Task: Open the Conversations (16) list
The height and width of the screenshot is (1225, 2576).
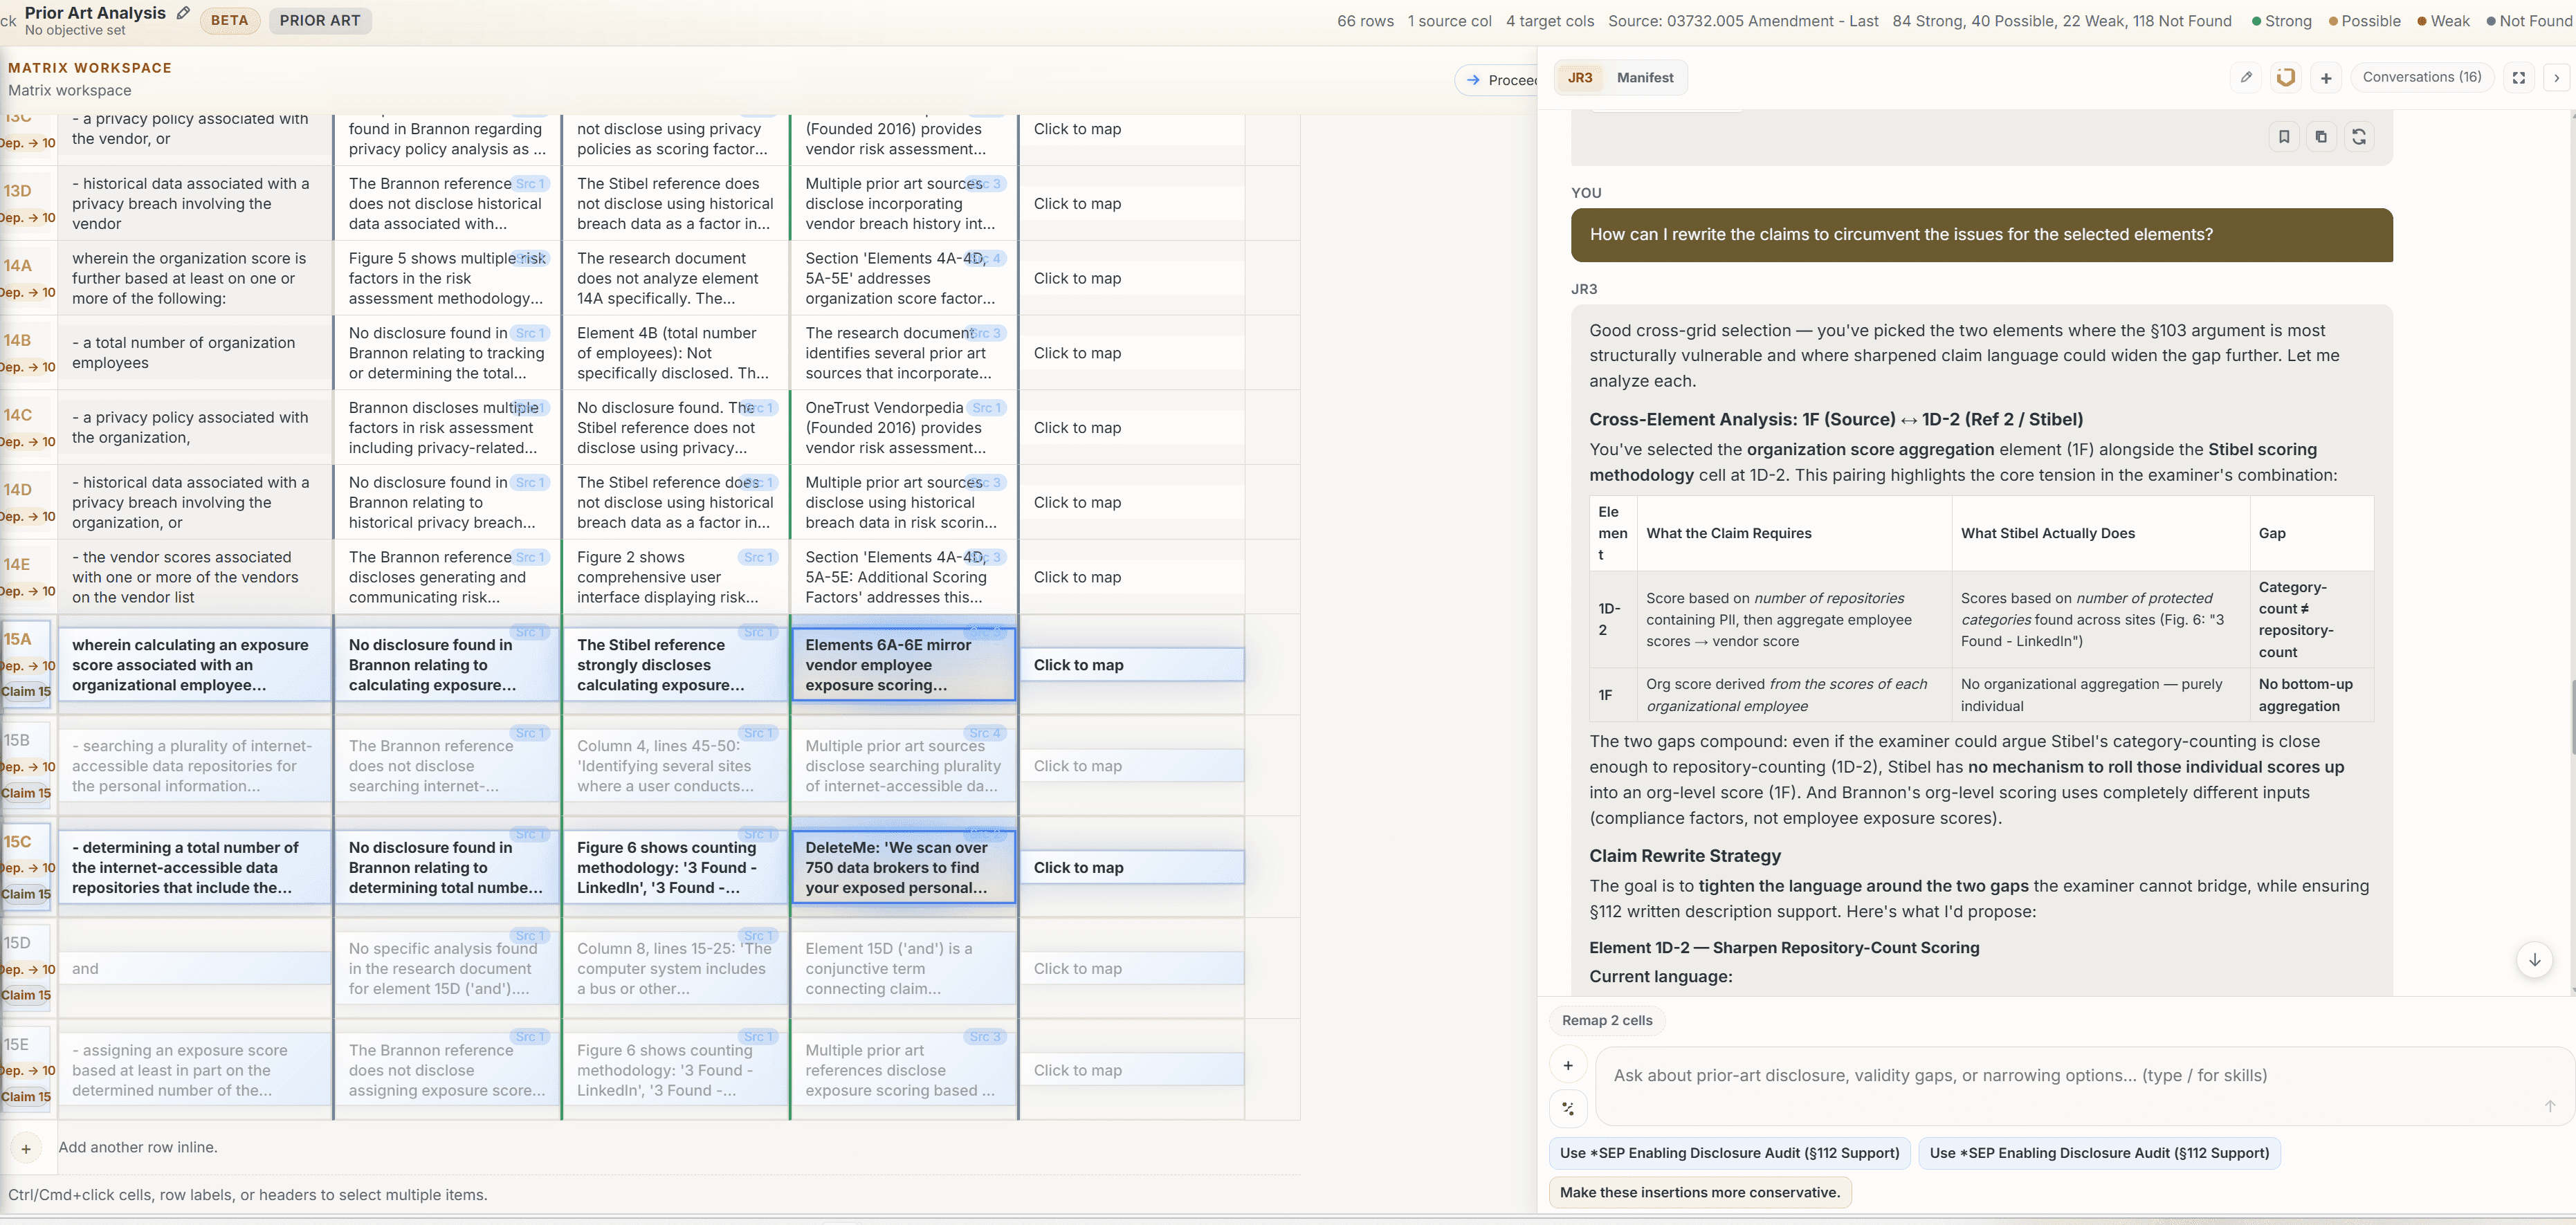Action: pyautogui.click(x=2421, y=77)
